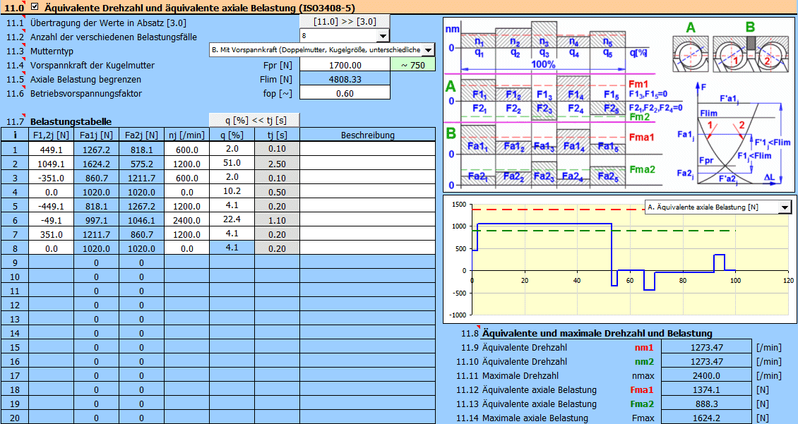Click the Fmax result value 1624.2
Screen dimensions: 798x424
pos(707,418)
